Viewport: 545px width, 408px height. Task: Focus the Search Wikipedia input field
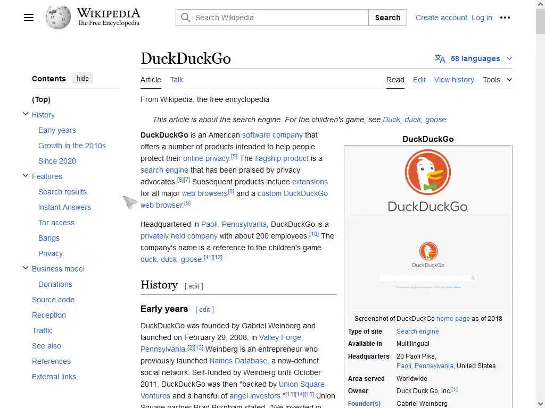click(x=272, y=18)
